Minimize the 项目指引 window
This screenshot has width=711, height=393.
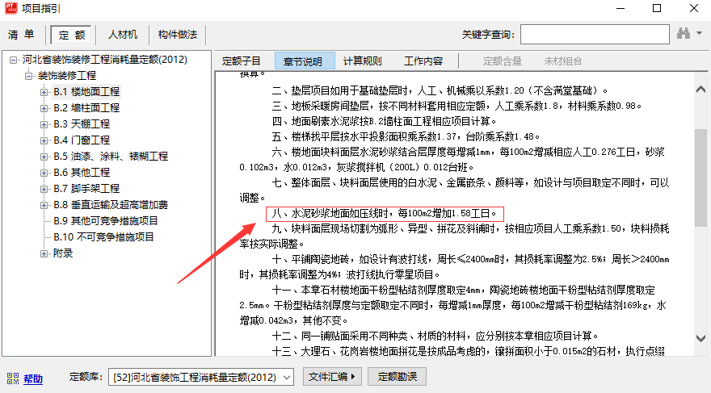pos(621,9)
